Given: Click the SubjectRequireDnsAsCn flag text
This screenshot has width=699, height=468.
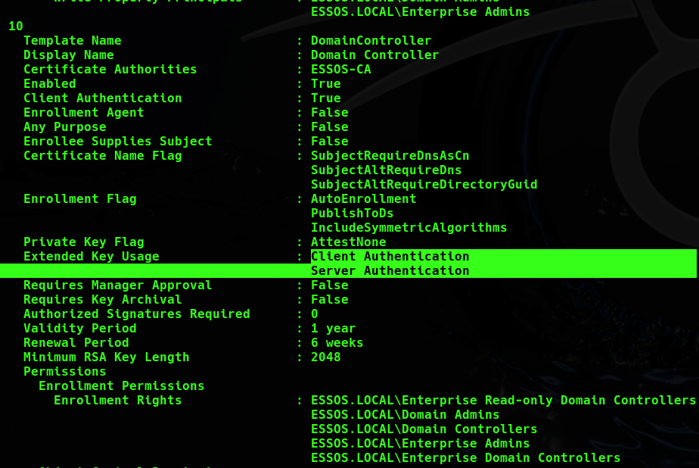Looking at the screenshot, I should tap(390, 156).
